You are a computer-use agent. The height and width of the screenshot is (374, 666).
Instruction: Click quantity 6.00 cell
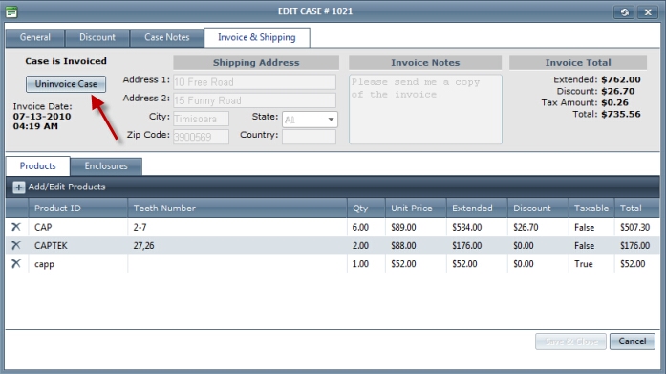[x=366, y=227]
